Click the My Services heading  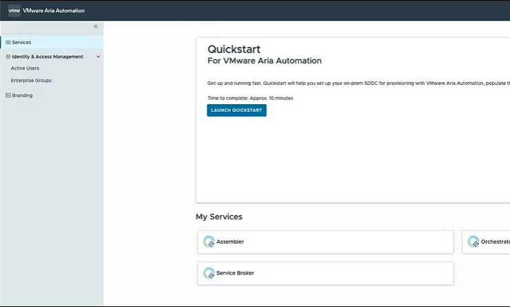pyautogui.click(x=219, y=217)
